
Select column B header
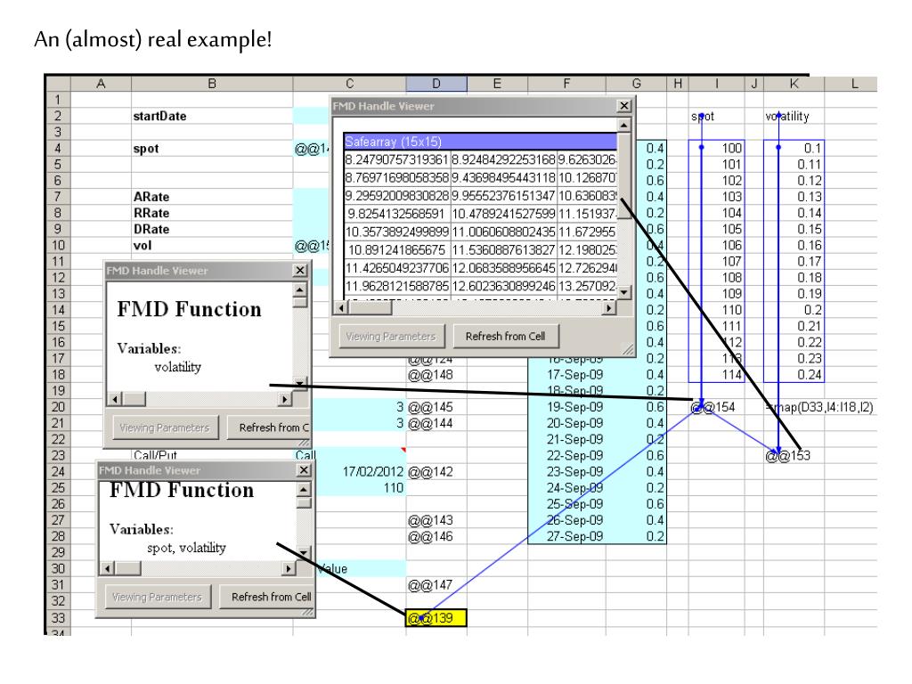click(x=212, y=84)
